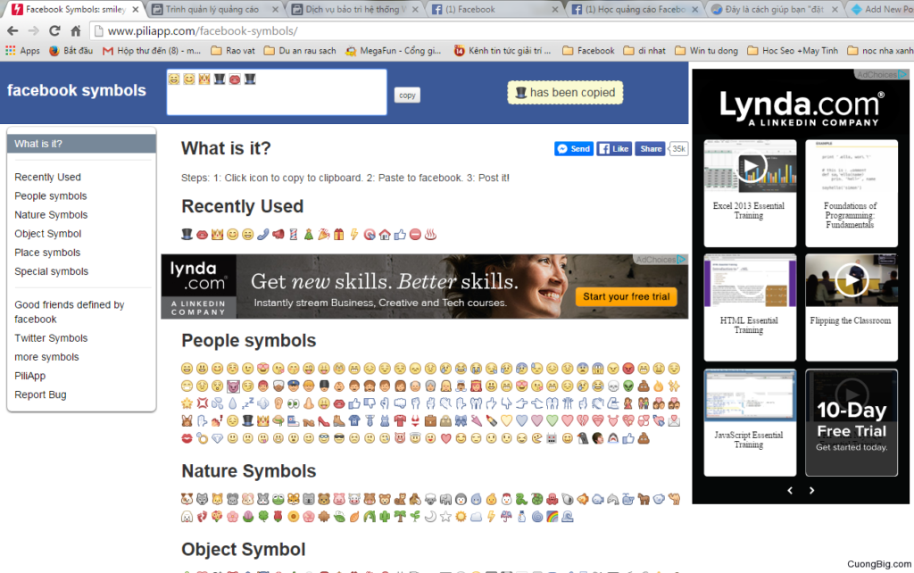
Task: Open the Apps bookmarks shortcut
Action: 22,51
